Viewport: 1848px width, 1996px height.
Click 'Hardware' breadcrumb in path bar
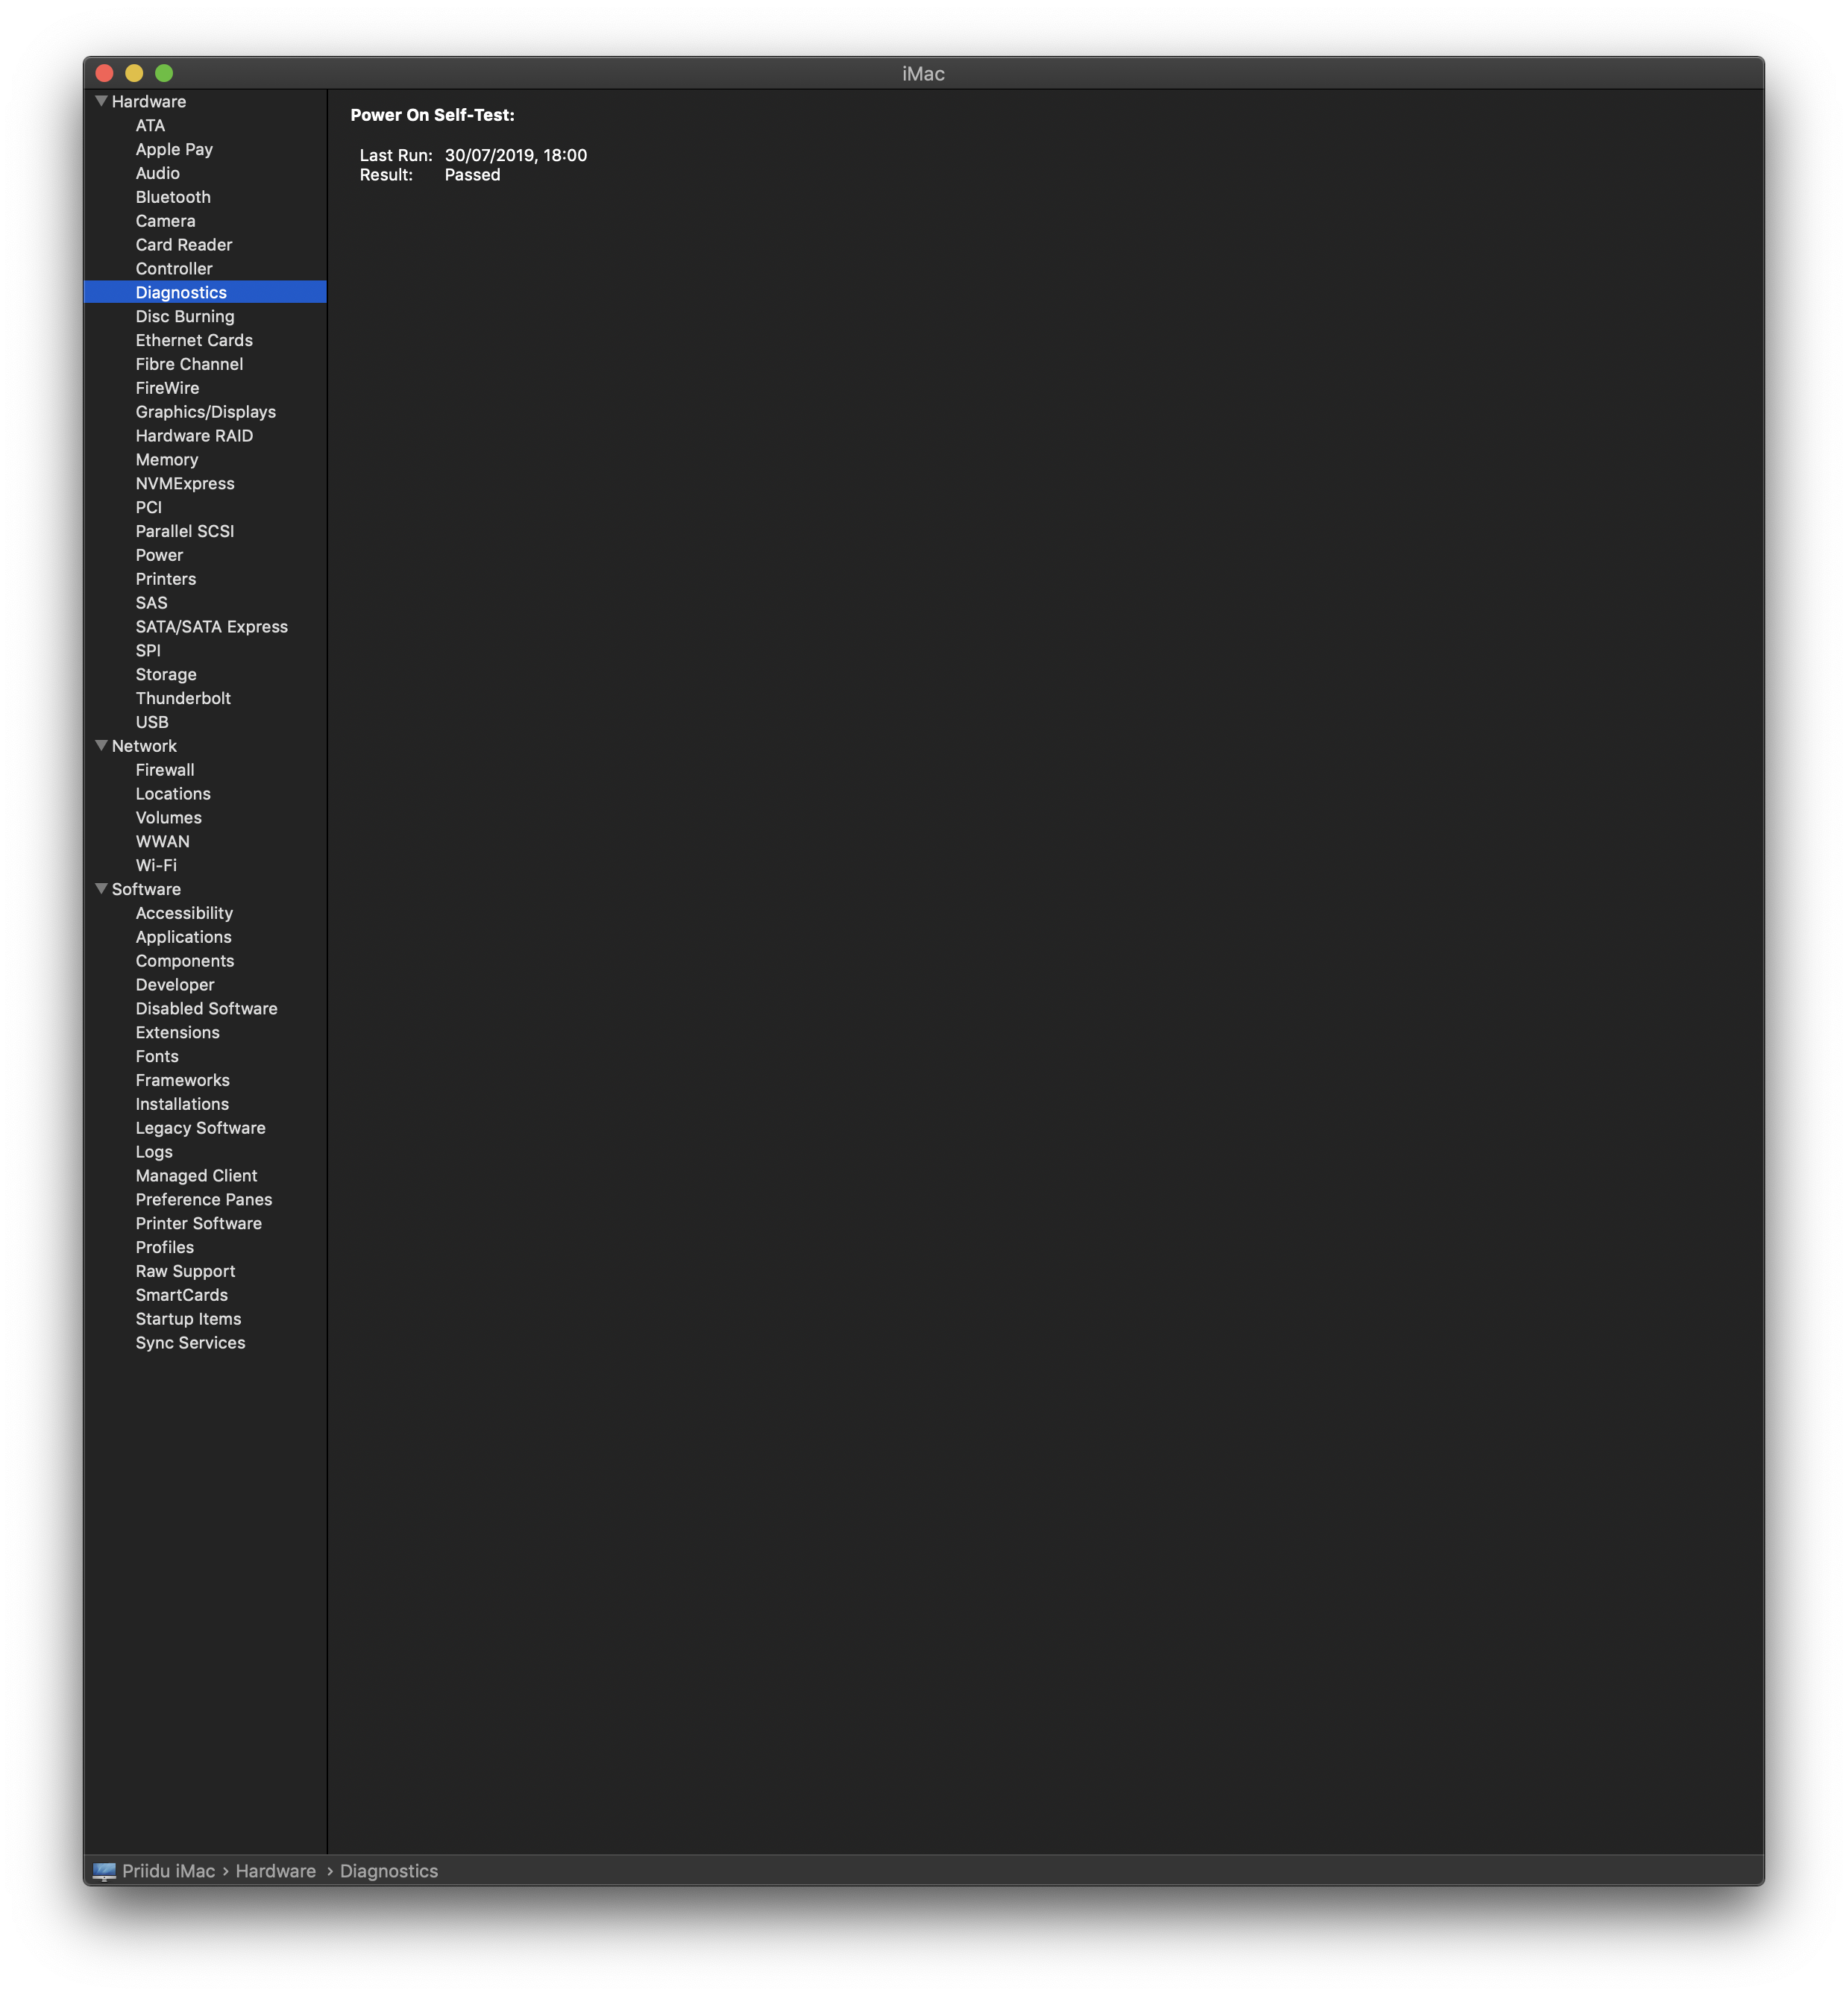point(276,1871)
